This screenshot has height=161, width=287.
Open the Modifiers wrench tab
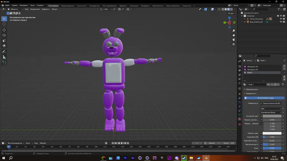click(239, 98)
